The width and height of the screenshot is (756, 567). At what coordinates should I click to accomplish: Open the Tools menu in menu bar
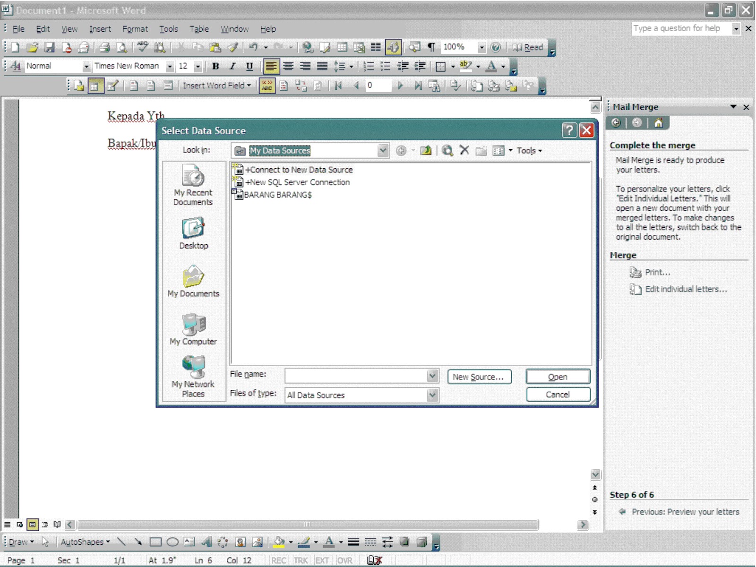point(169,29)
